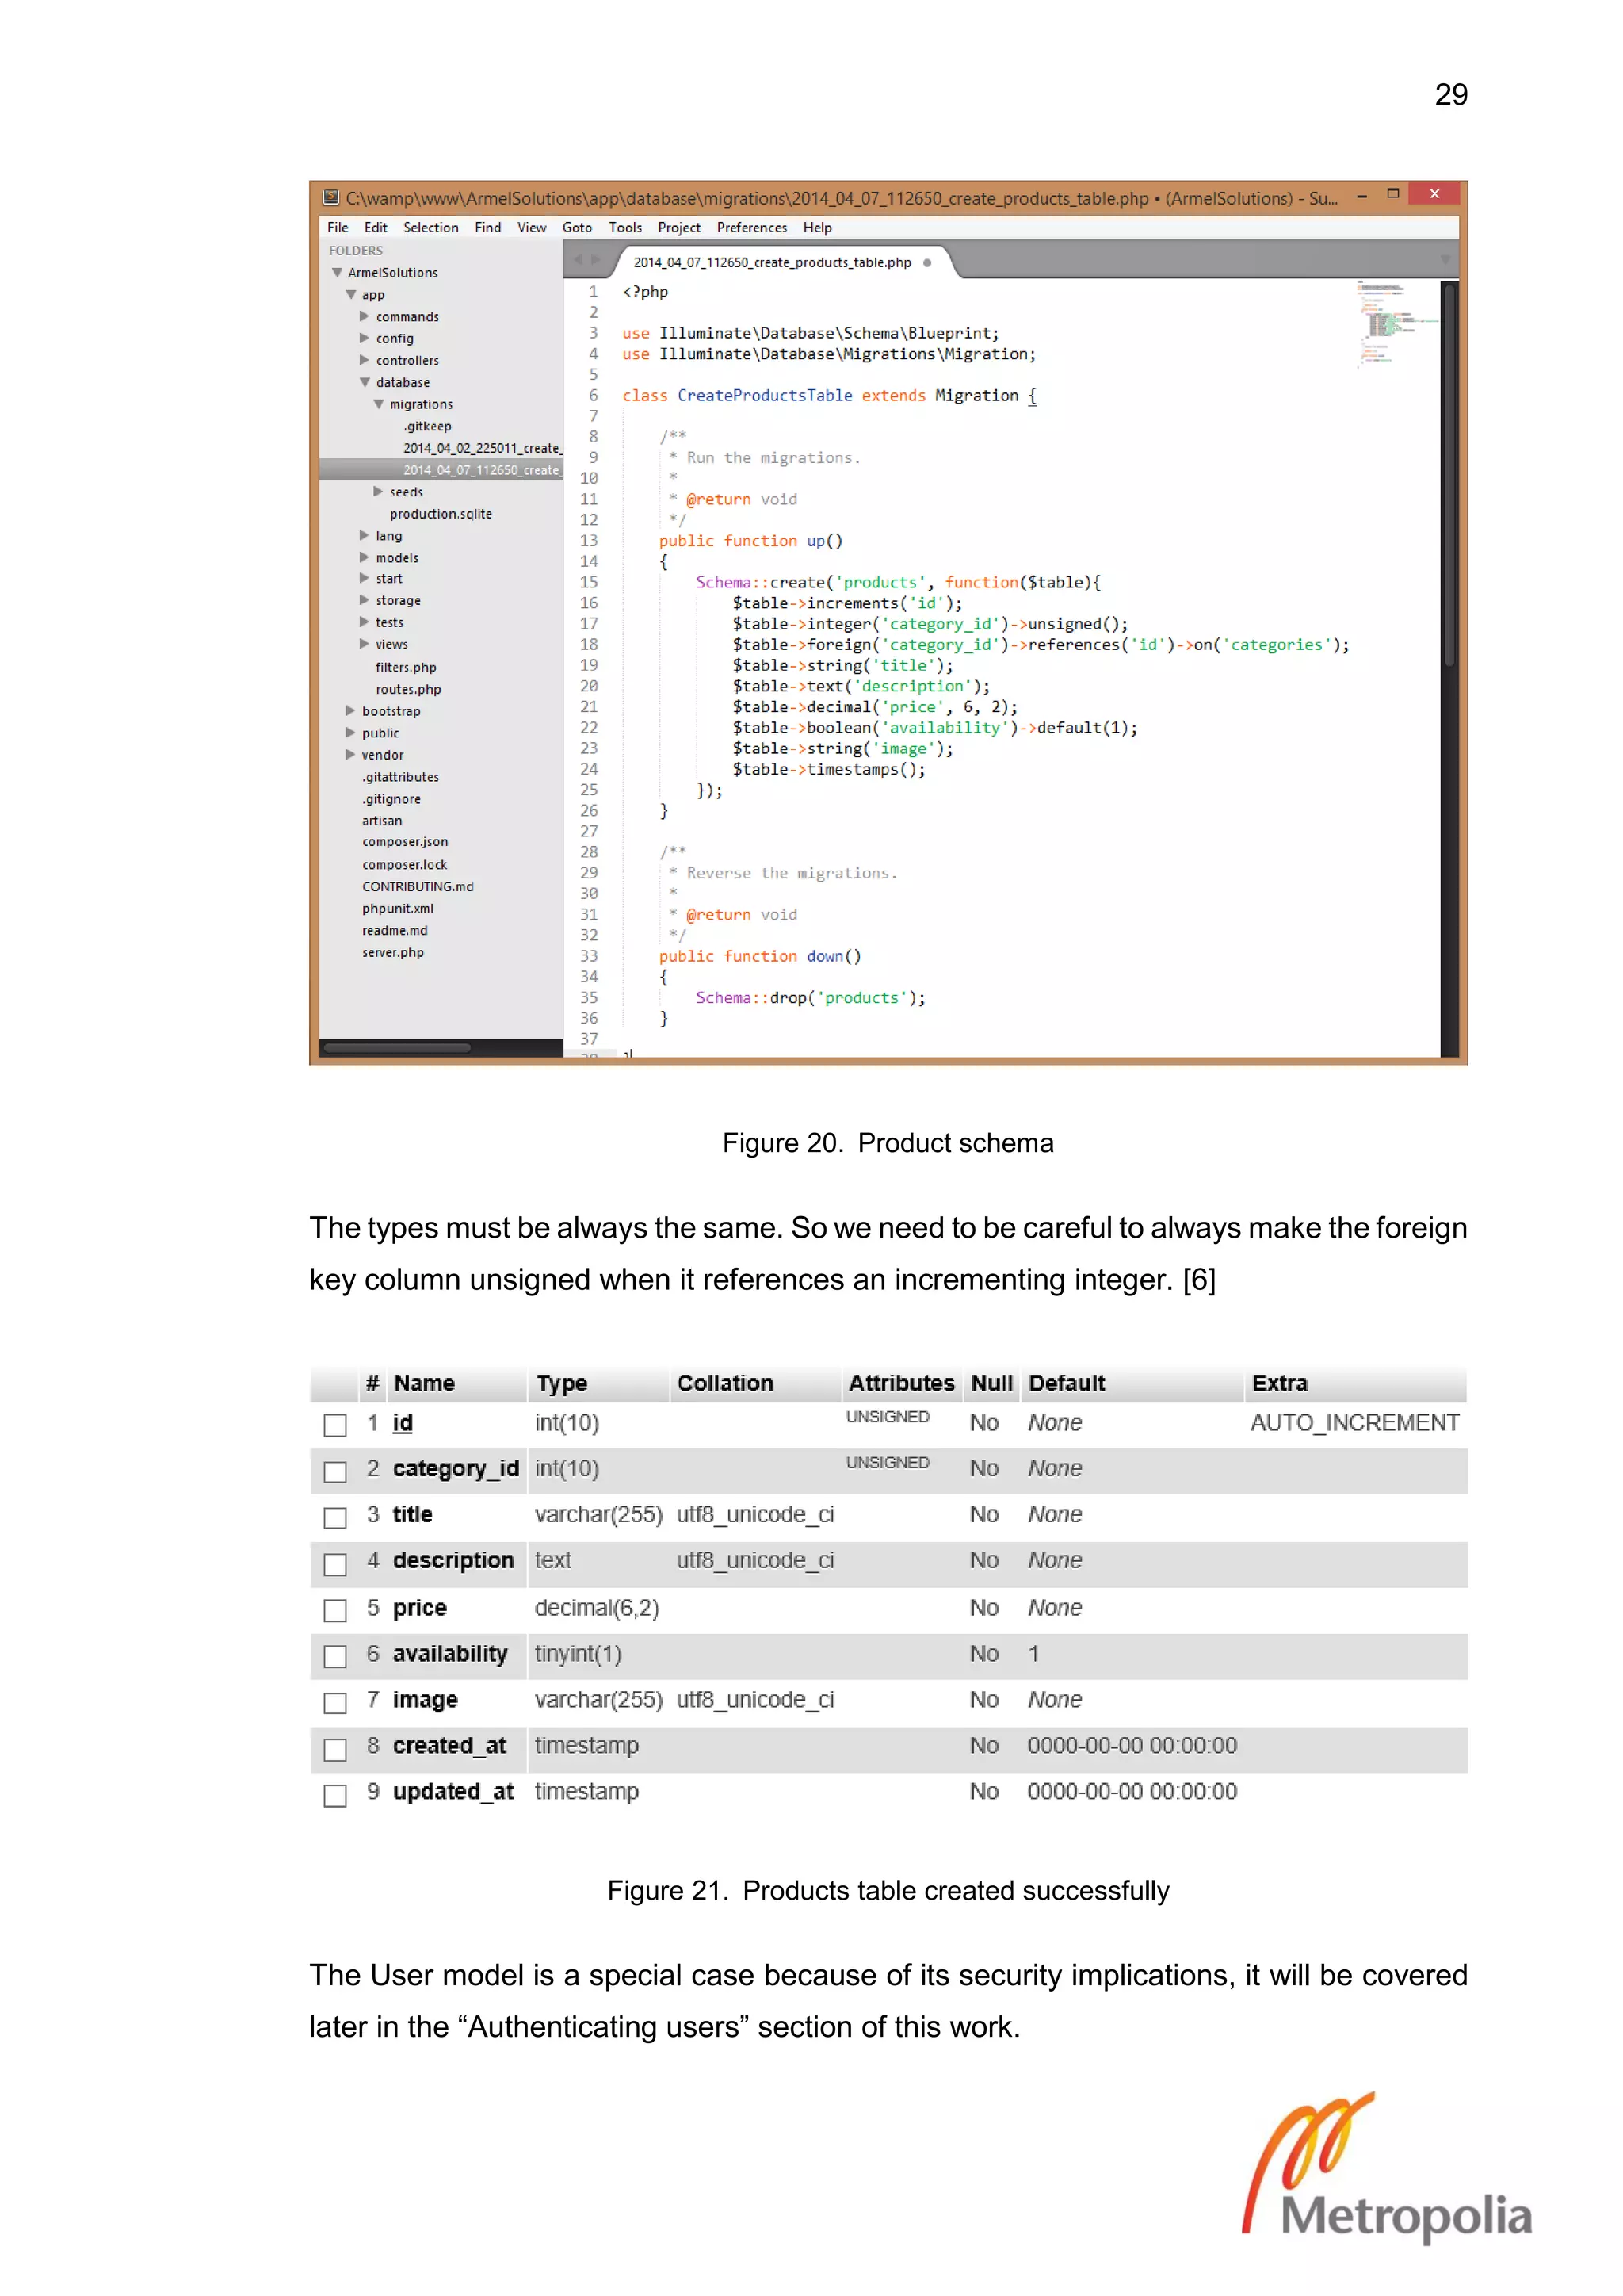Click the editor vertical scrollbar
The height and width of the screenshot is (2296, 1623).
1449,475
